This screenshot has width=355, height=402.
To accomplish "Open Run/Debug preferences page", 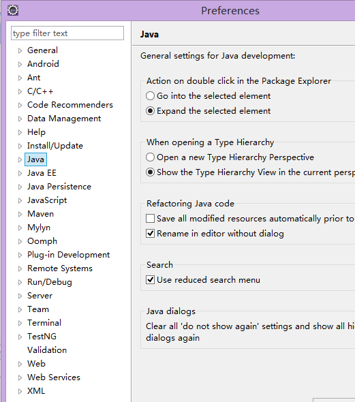I will pos(50,282).
